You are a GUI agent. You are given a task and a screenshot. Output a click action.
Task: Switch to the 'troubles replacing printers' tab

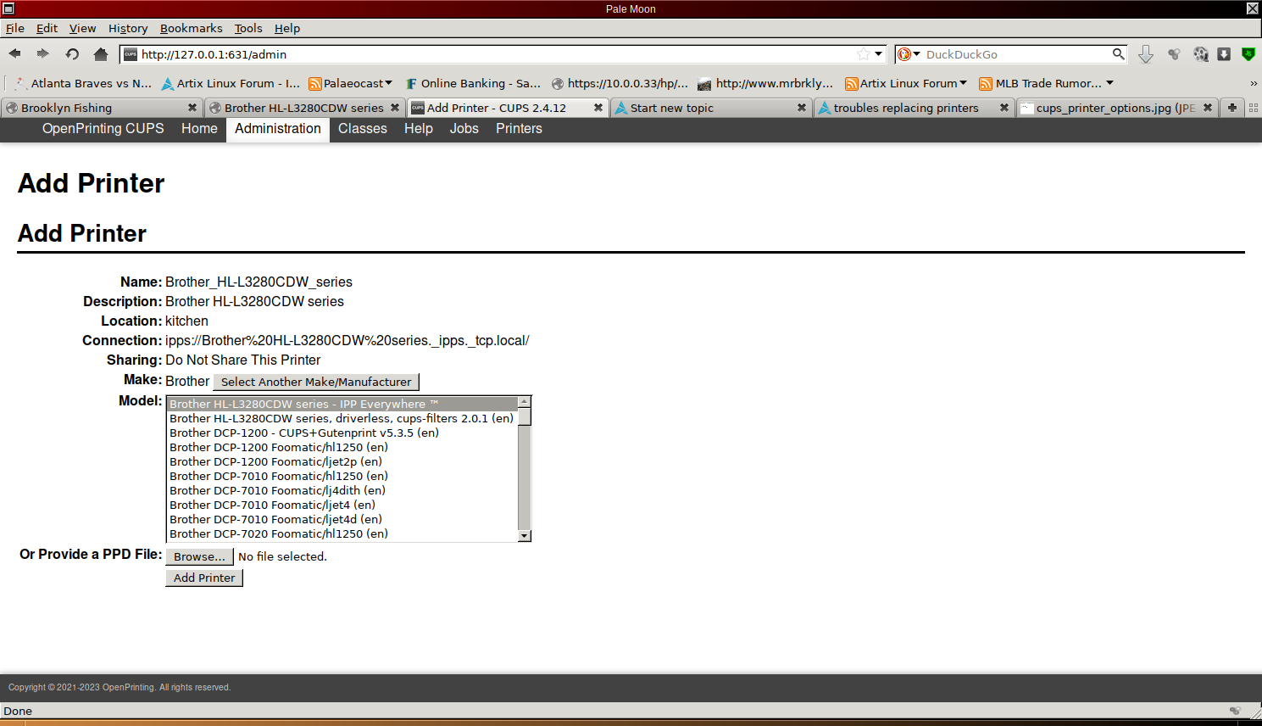[x=905, y=108]
